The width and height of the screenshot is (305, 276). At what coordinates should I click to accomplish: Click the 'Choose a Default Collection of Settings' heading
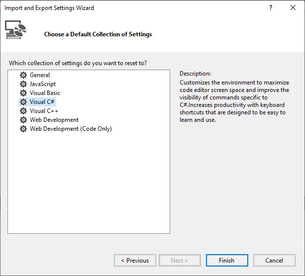tap(98, 34)
